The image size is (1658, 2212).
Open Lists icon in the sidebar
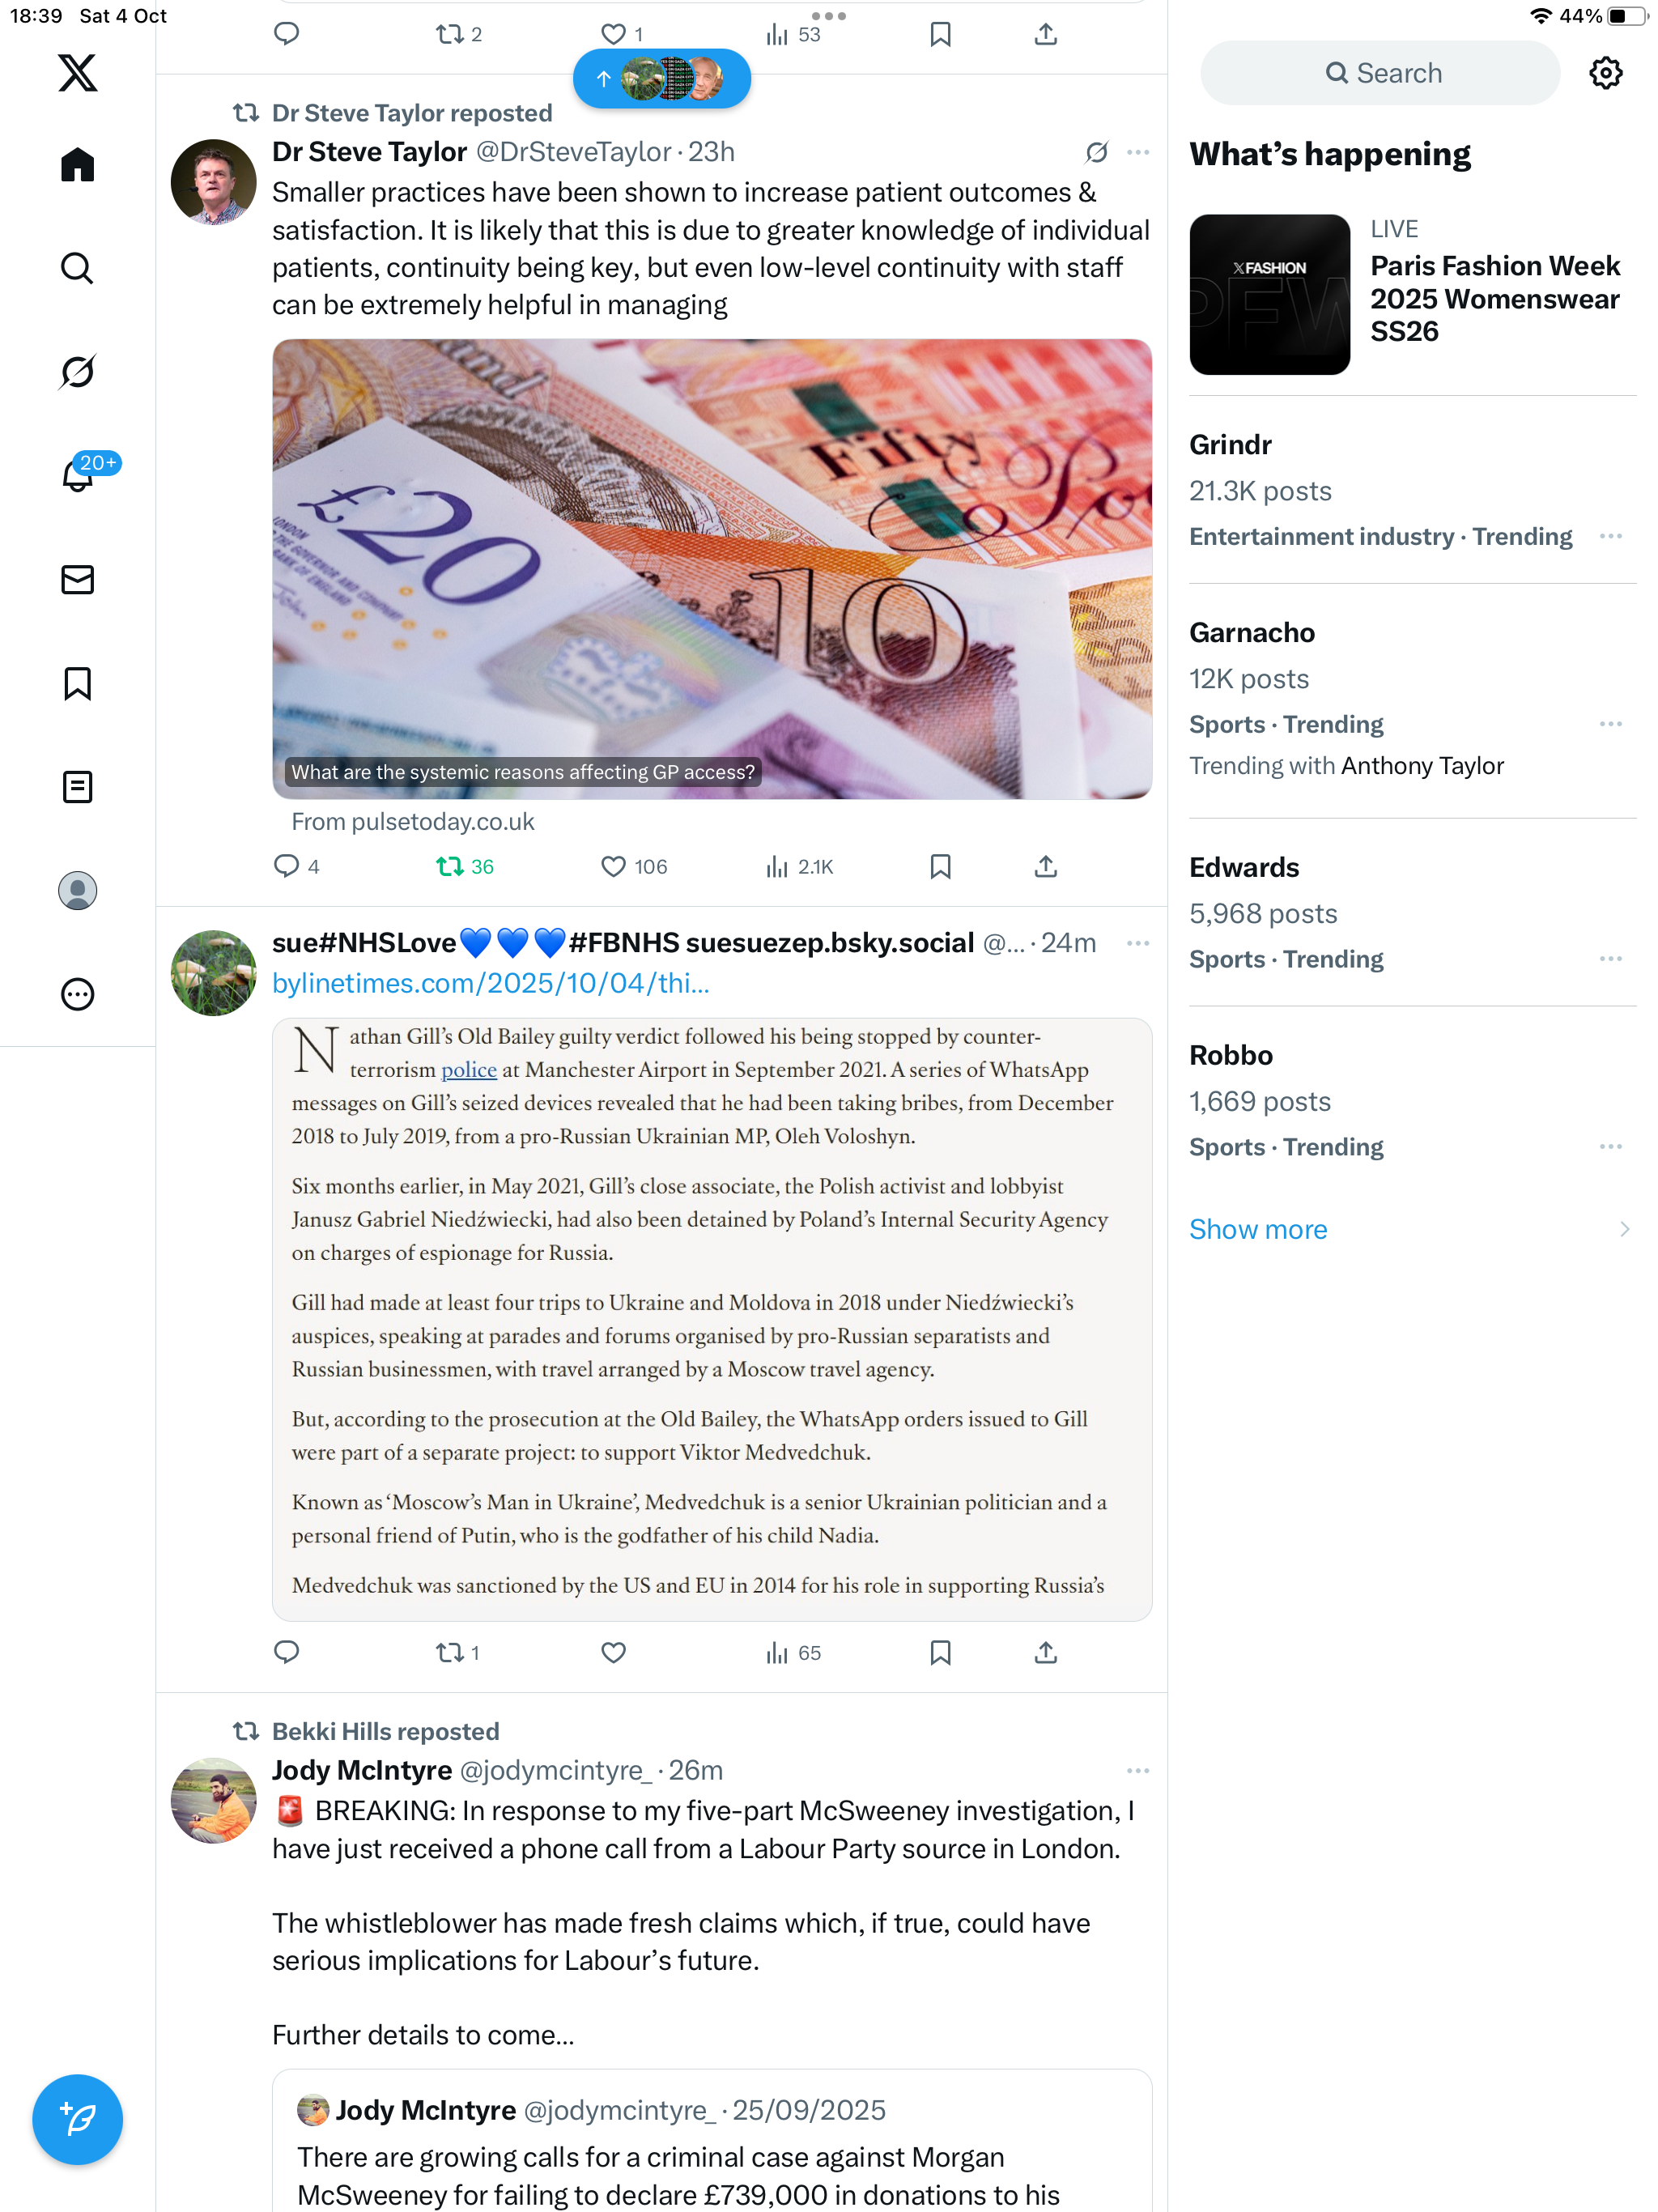click(x=77, y=787)
